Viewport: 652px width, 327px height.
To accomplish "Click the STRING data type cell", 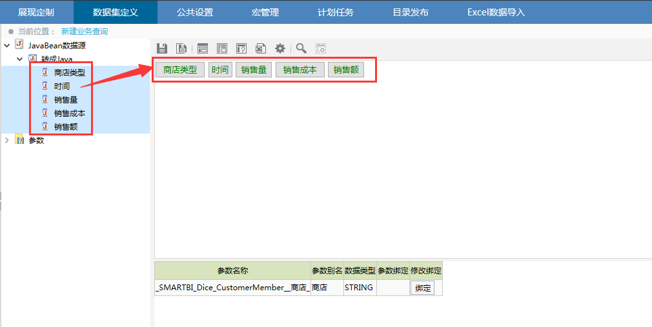I will 360,288.
